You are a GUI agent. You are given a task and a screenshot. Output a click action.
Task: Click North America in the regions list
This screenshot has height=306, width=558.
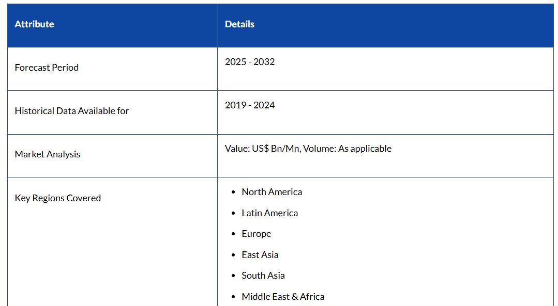(x=272, y=192)
